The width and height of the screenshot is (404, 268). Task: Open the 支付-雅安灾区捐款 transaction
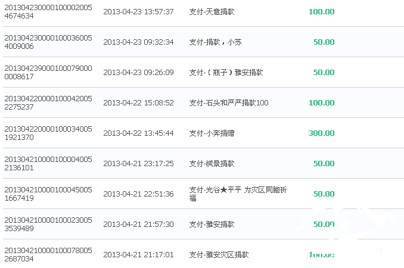(219, 255)
